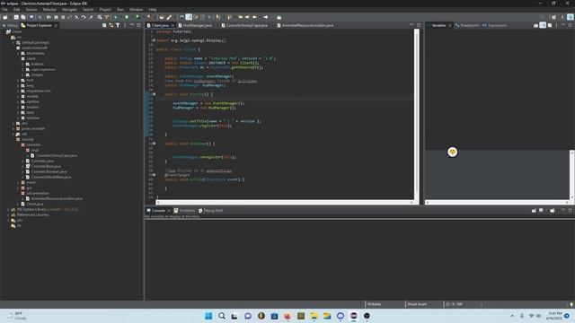Click the Suspend debug toolbar icon
This screenshot has height=323, width=575.
tap(56, 17)
